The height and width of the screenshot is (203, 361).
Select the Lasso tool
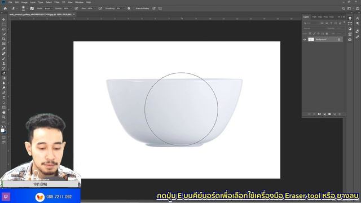[4, 29]
